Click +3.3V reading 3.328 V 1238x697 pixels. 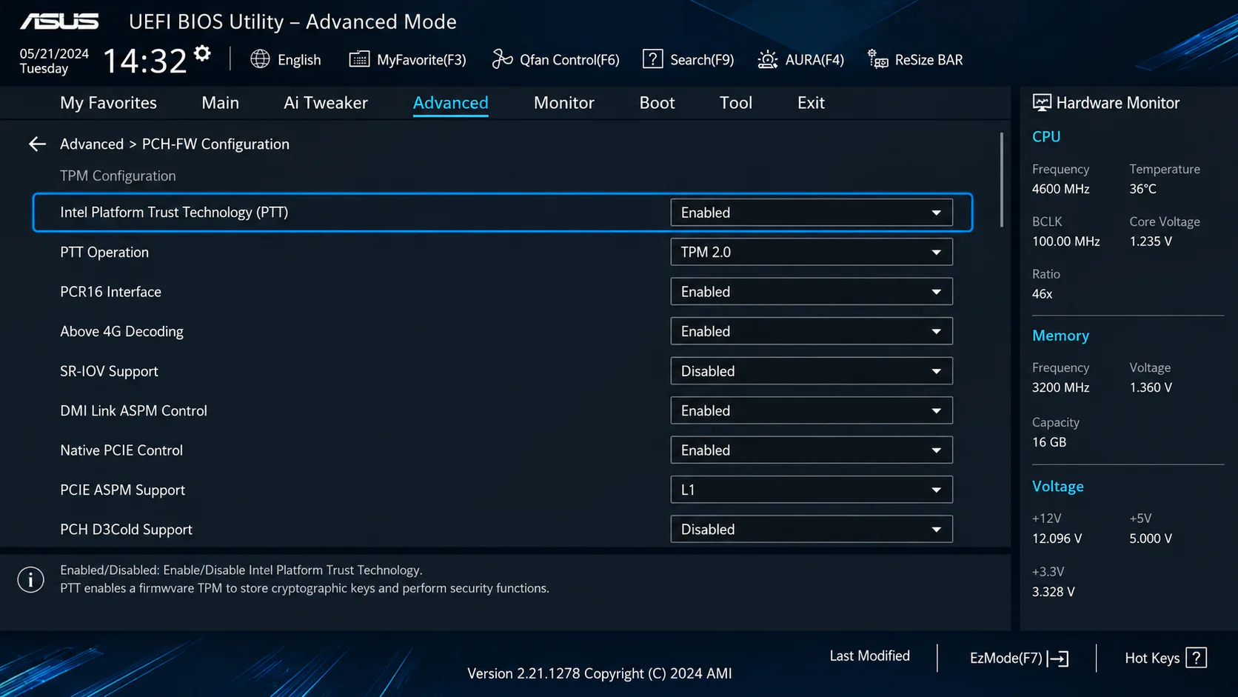click(x=1053, y=592)
